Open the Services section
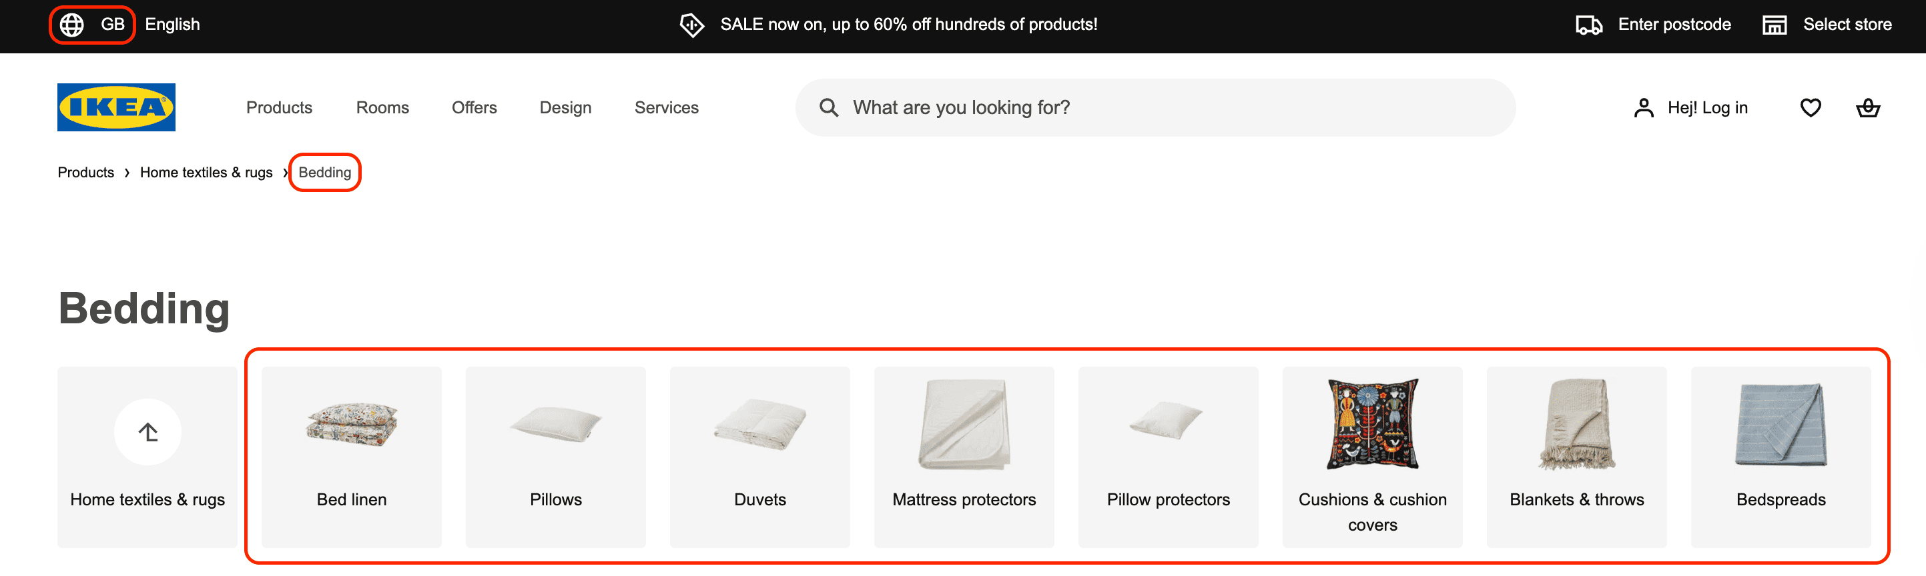Screen dimensions: 1926x576 (666, 107)
